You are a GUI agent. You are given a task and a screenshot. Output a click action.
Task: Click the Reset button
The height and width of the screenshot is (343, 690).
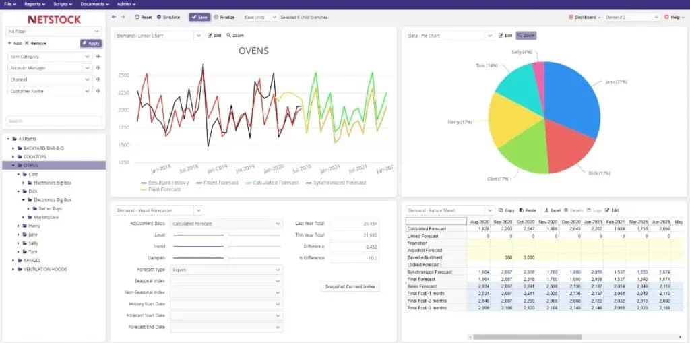click(144, 17)
